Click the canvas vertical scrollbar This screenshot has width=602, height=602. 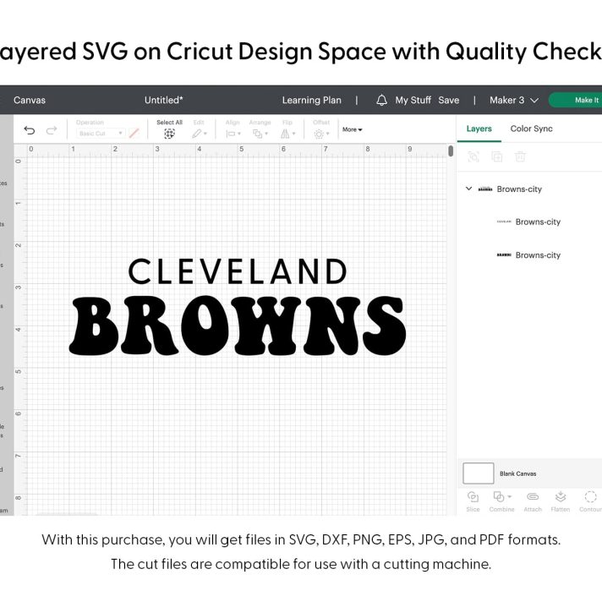coord(451,150)
